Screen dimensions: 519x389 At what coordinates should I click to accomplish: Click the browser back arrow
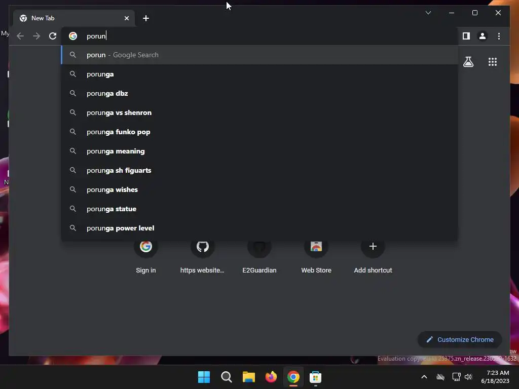tap(20, 36)
